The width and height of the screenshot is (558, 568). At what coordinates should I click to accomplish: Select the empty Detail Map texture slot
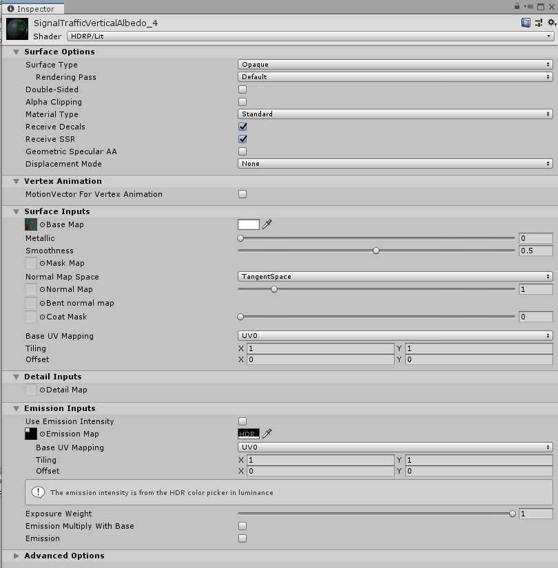(31, 390)
